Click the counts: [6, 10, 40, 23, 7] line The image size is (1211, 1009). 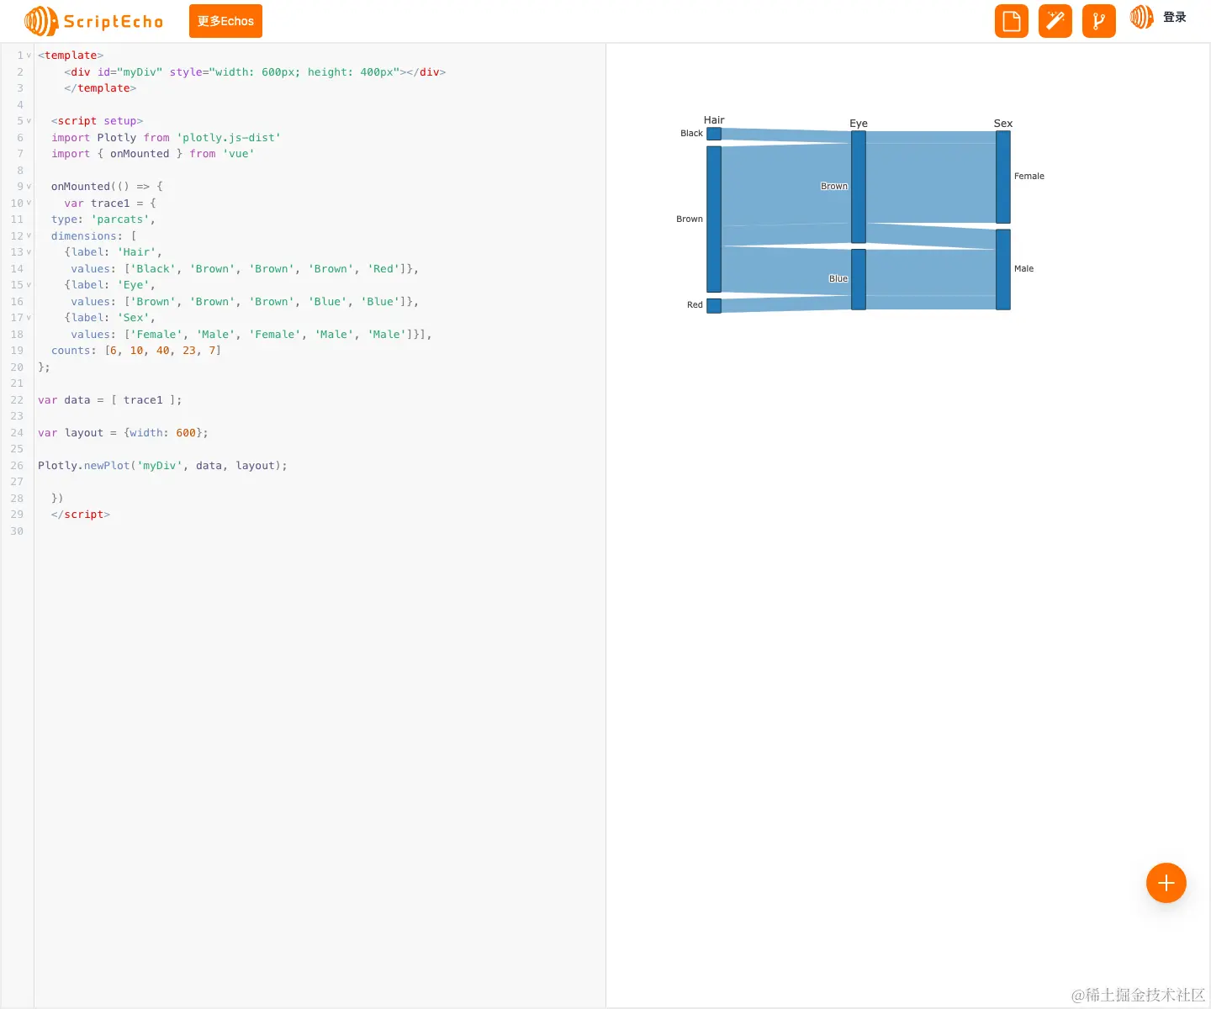136,351
